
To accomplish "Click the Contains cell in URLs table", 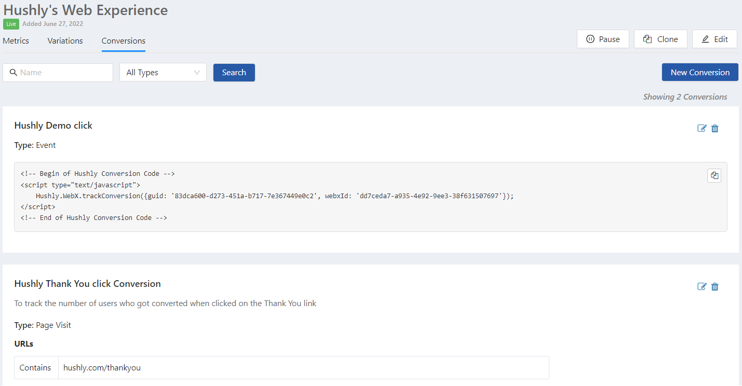I will pyautogui.click(x=35, y=368).
